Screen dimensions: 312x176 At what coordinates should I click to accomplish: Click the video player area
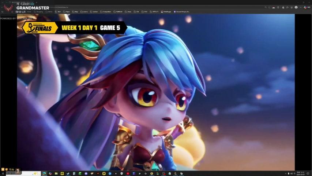[156, 92]
